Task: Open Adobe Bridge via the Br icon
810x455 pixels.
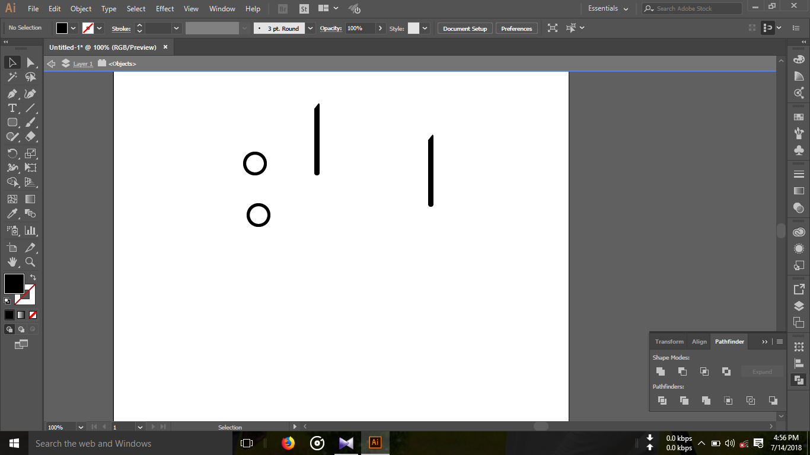Action: tap(282, 8)
